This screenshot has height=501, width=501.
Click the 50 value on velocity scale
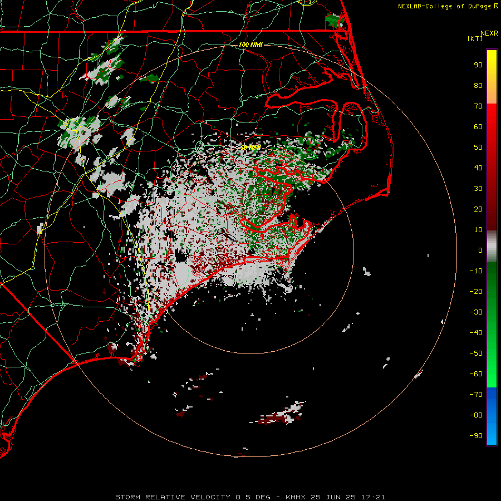(x=478, y=148)
